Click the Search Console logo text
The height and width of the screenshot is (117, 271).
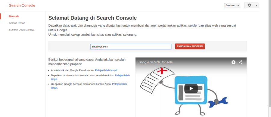22,5
